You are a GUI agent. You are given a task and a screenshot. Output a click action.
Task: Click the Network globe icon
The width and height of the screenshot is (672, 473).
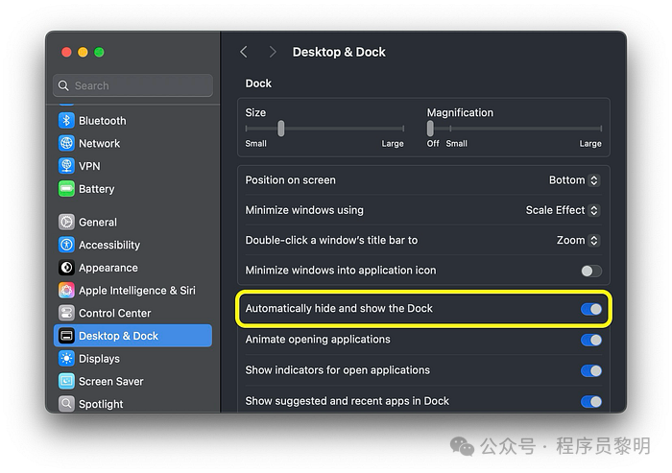[x=66, y=143]
